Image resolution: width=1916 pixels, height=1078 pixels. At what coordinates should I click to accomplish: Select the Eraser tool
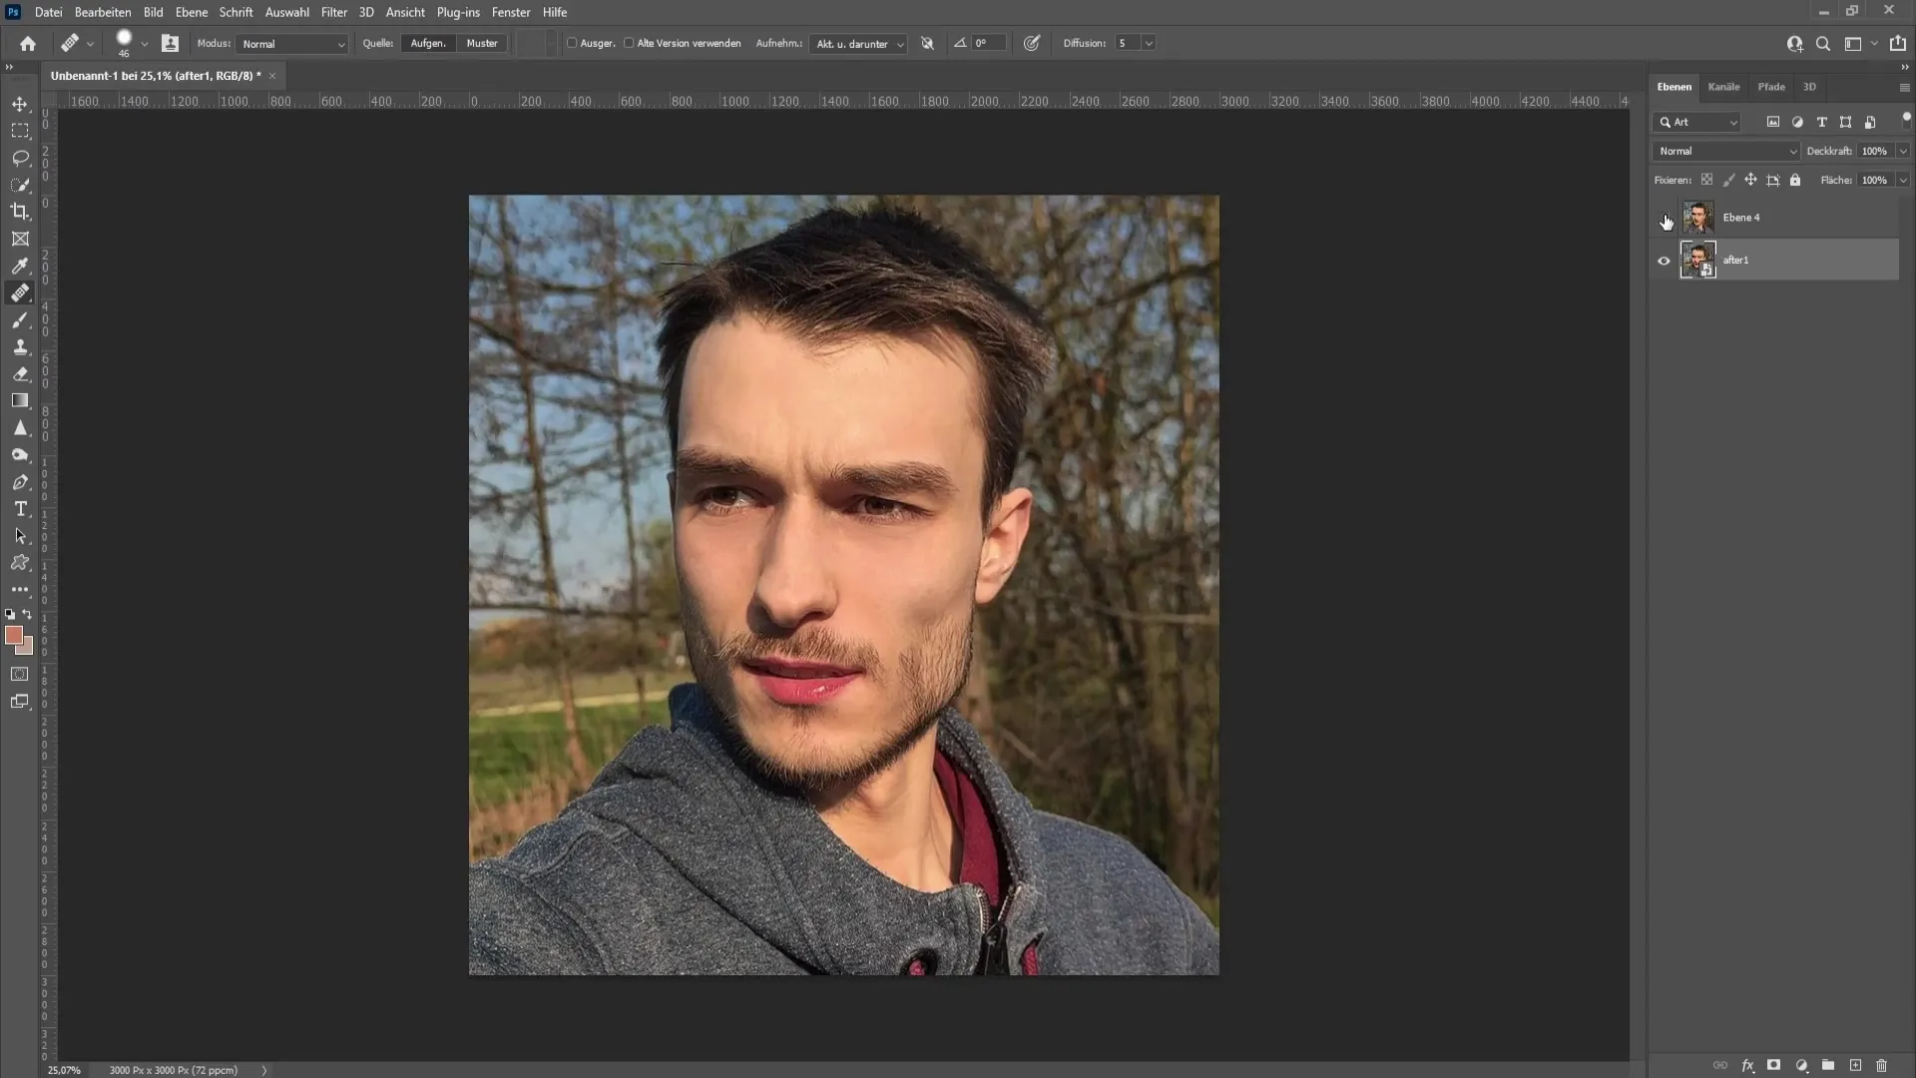(x=20, y=374)
